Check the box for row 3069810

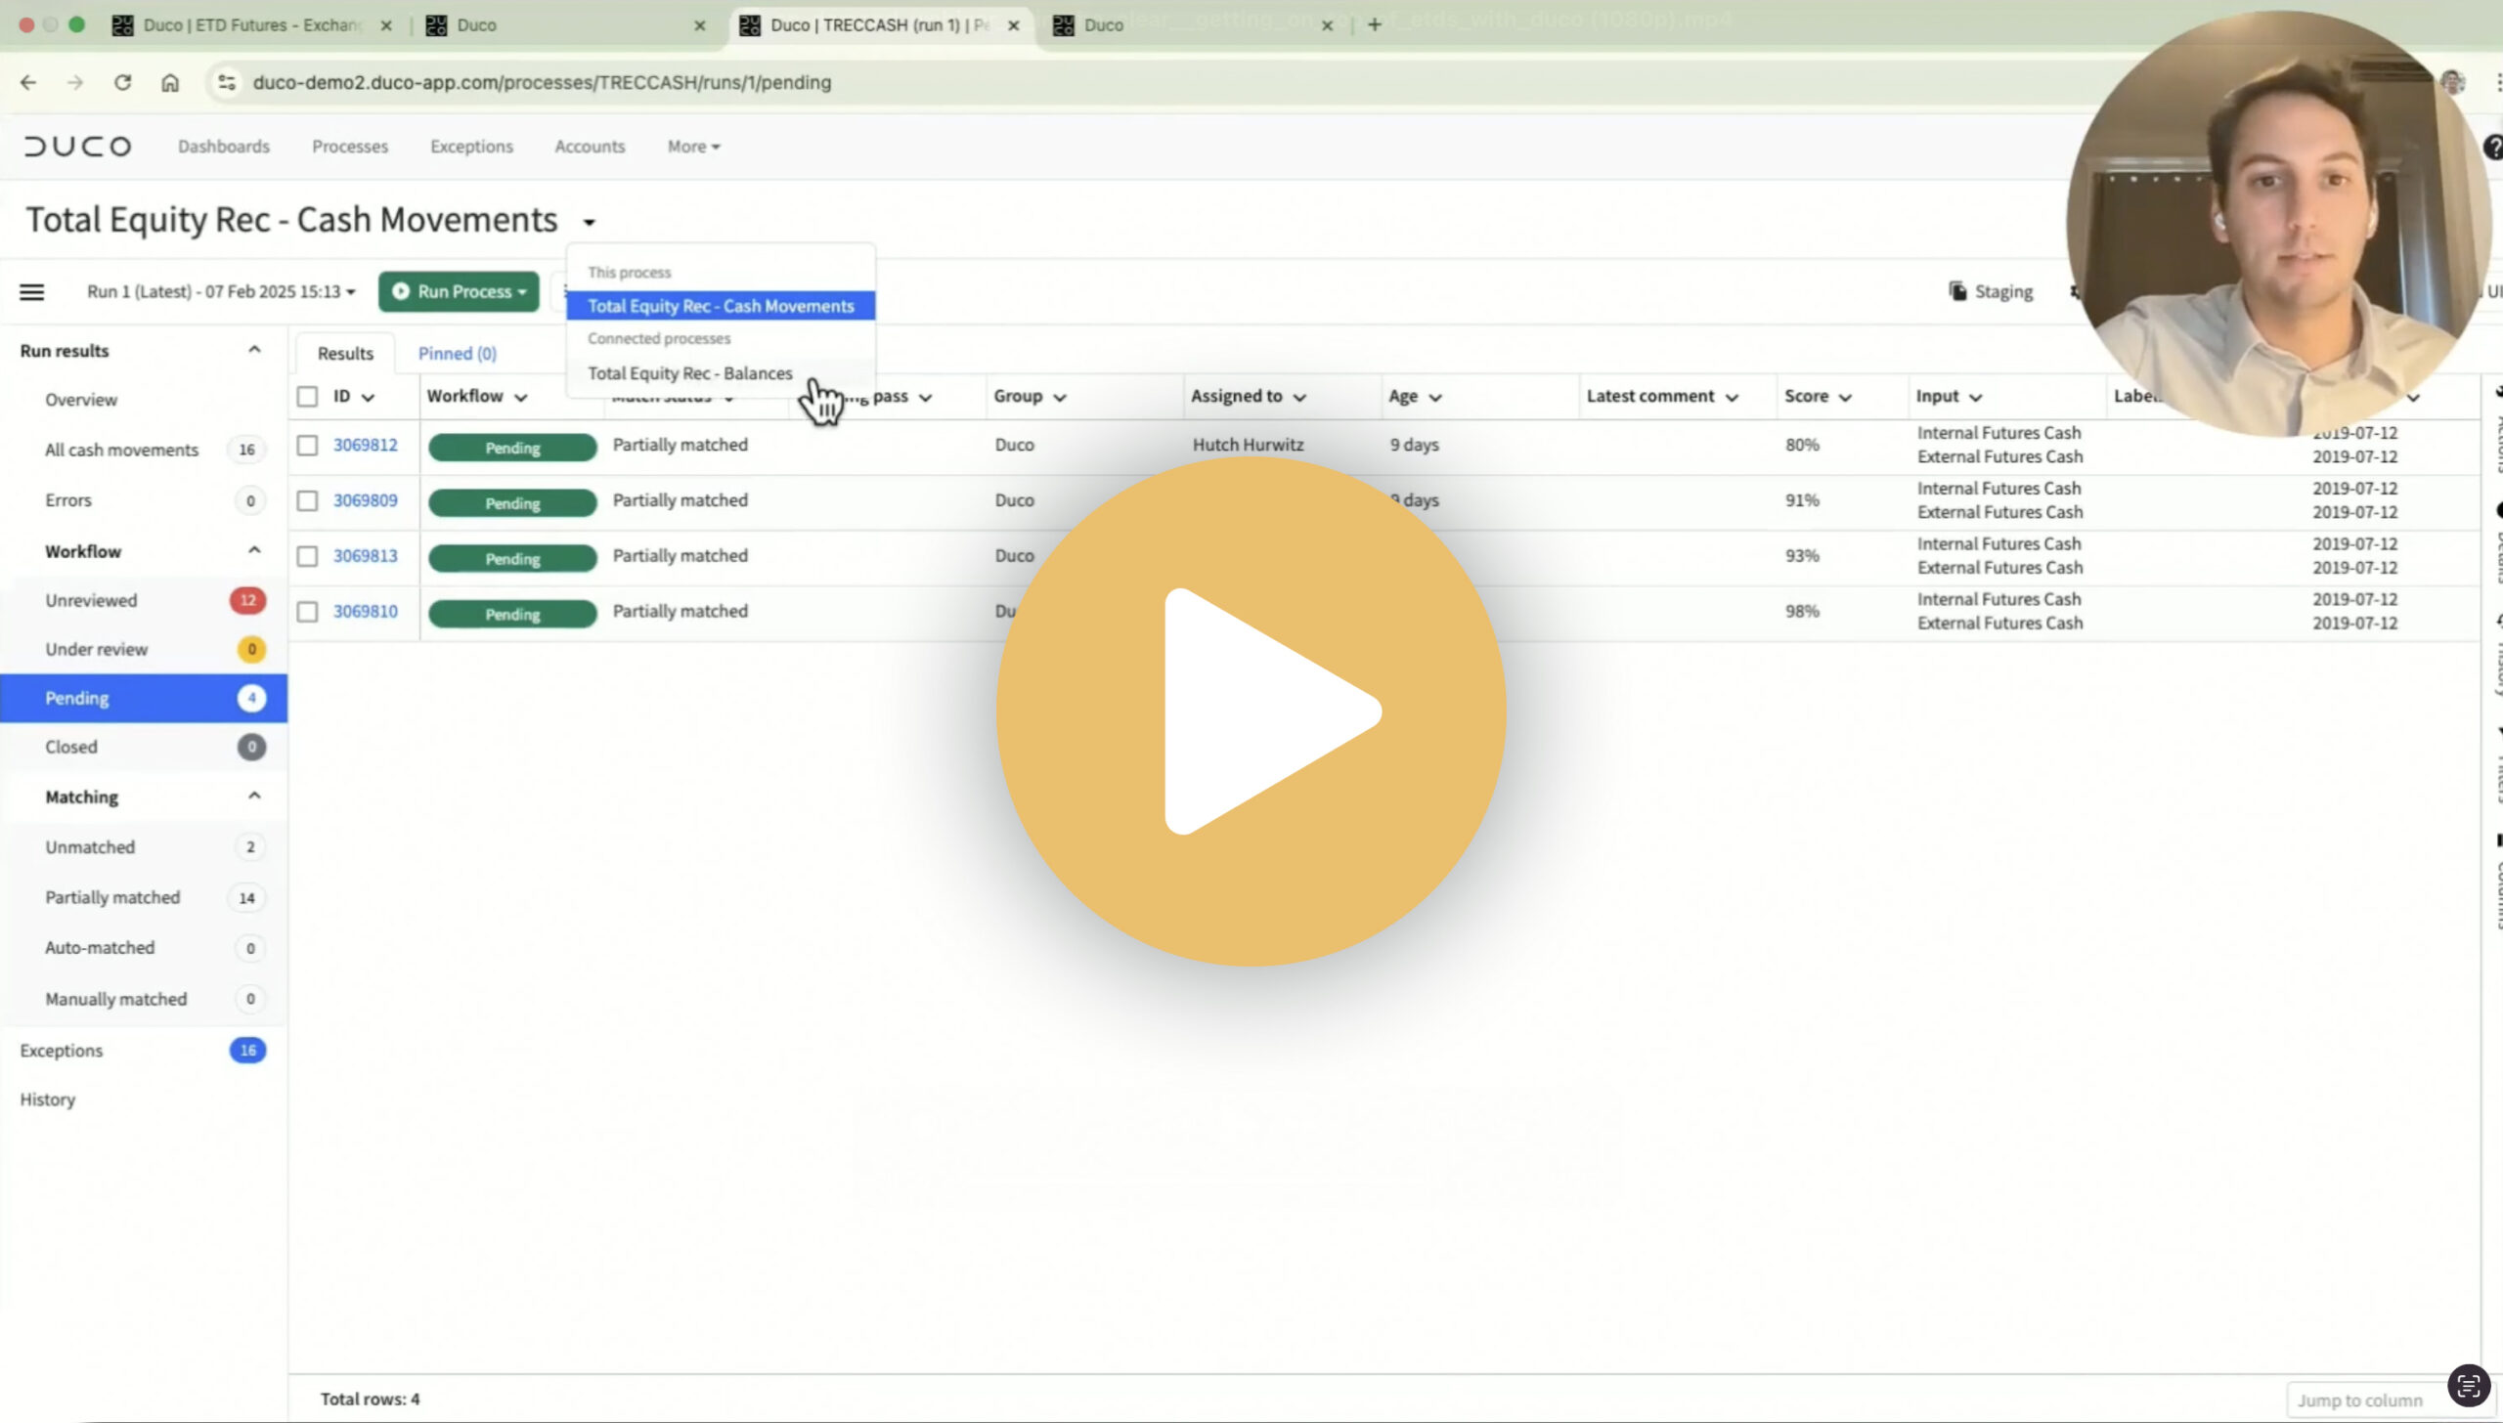[x=307, y=612]
